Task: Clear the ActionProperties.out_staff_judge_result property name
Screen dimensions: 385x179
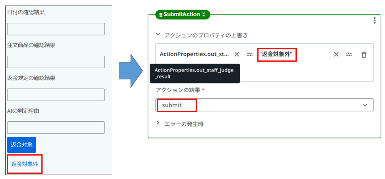Action: 237,54
